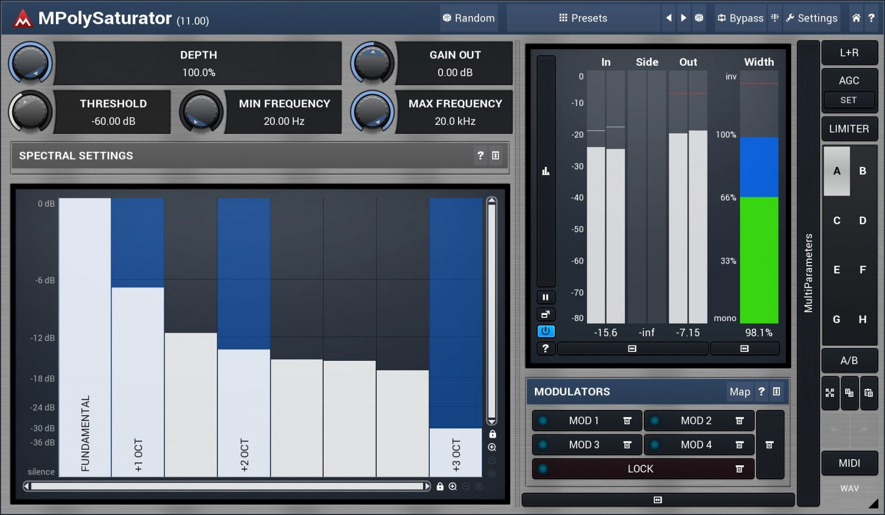Click the home icon in the top toolbar
885x515 pixels.
855,18
